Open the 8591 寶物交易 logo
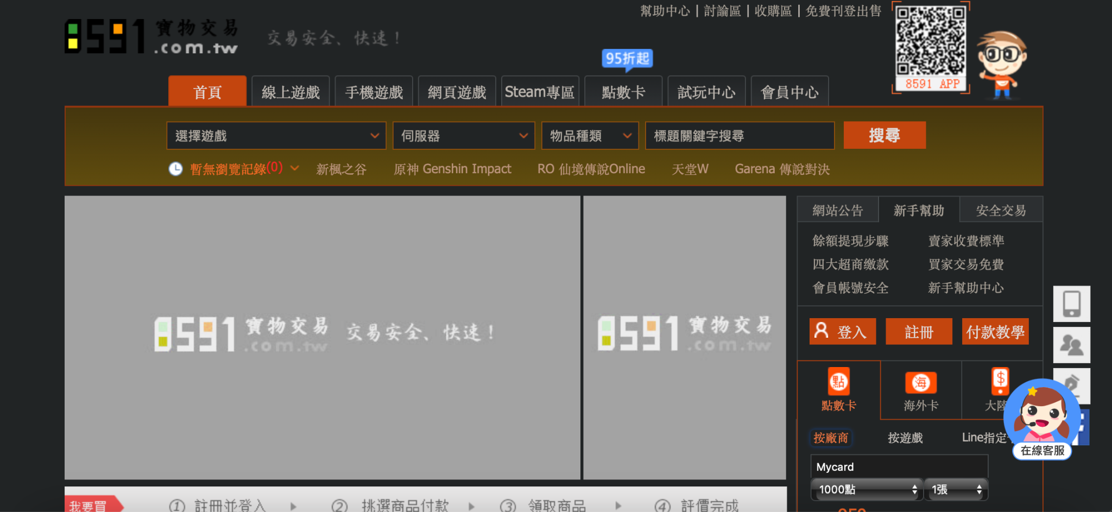The width and height of the screenshot is (1112, 512). pyautogui.click(x=151, y=36)
